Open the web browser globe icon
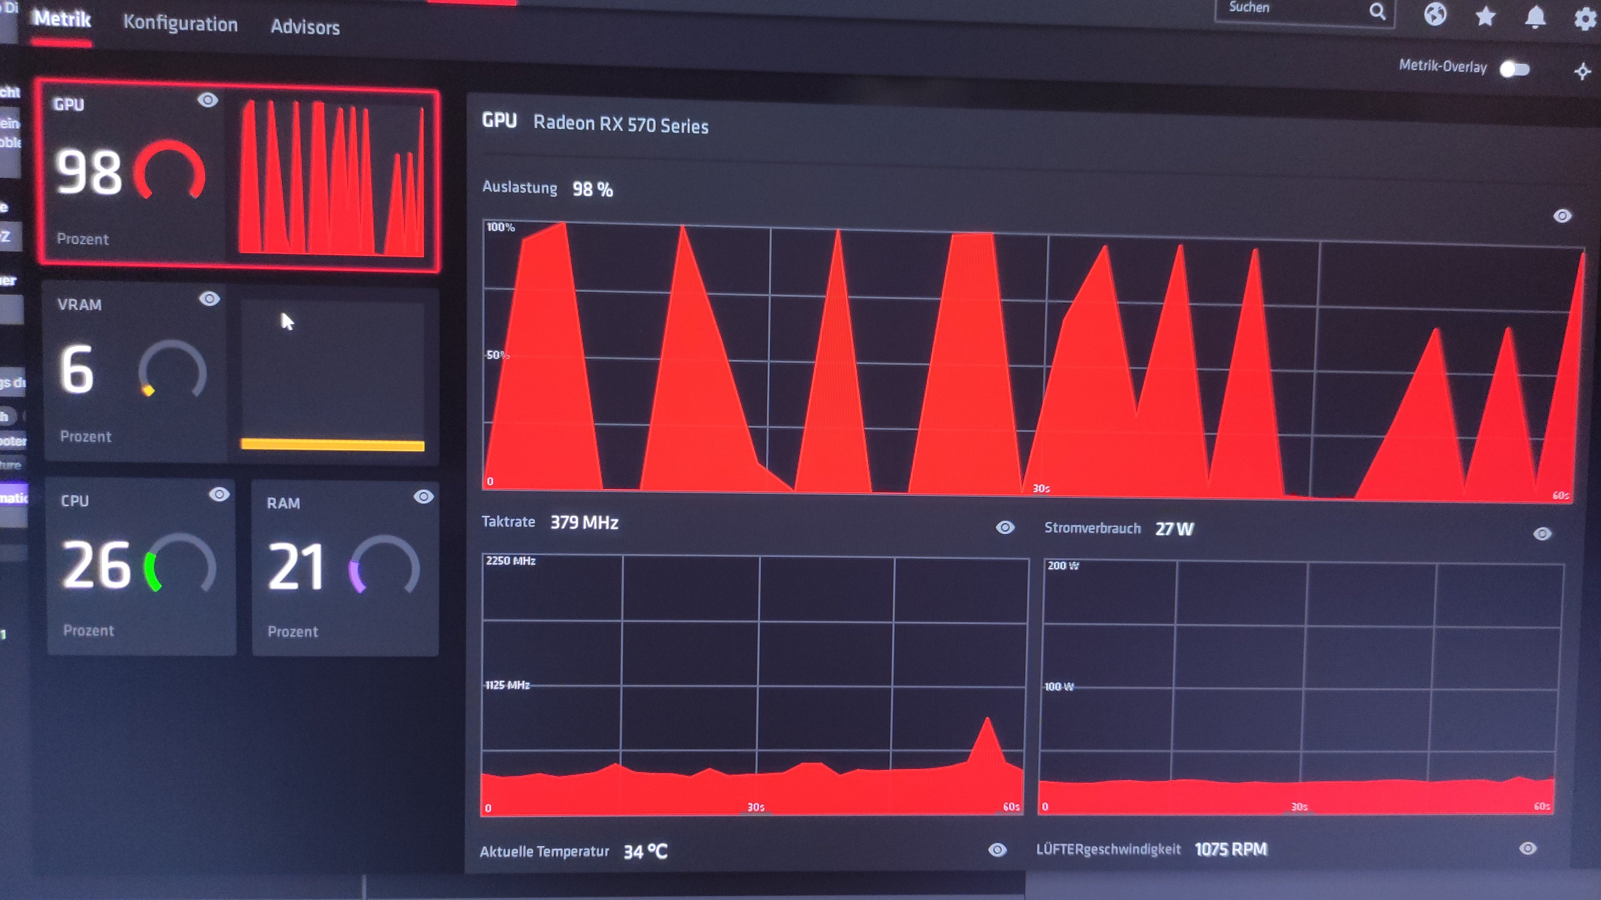The height and width of the screenshot is (900, 1601). pyautogui.click(x=1435, y=14)
